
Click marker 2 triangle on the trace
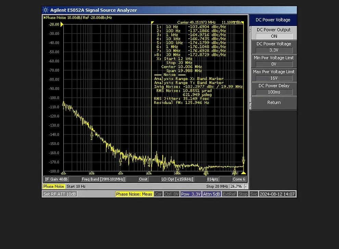[92, 134]
